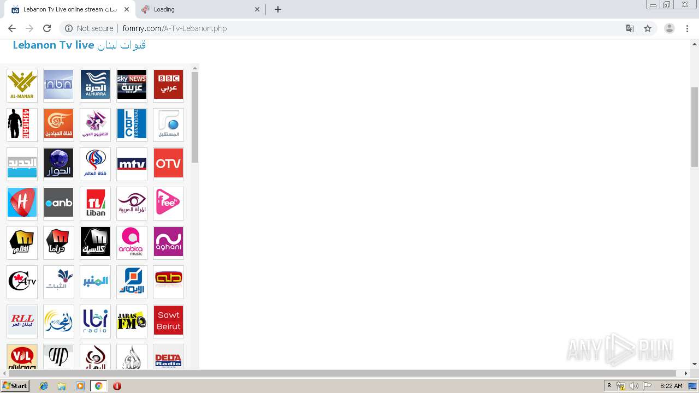Open the NBN channel logo
This screenshot has height=393, width=699.
[59, 85]
